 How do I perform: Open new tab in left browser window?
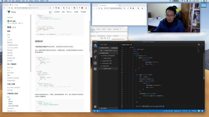coord(30,5)
